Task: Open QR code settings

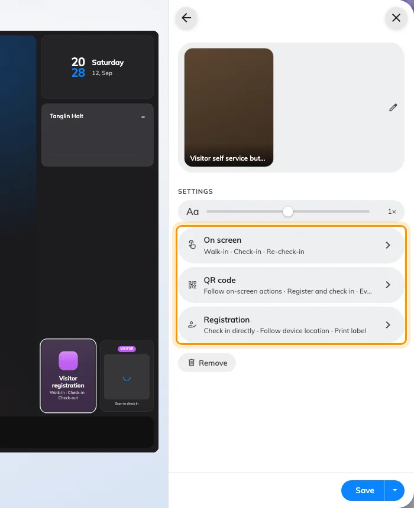Action: (291, 285)
